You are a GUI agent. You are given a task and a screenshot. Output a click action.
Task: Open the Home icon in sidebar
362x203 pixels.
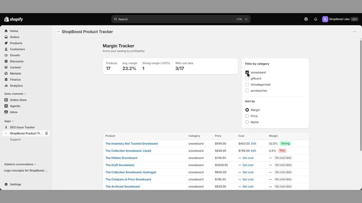pyautogui.click(x=6, y=31)
